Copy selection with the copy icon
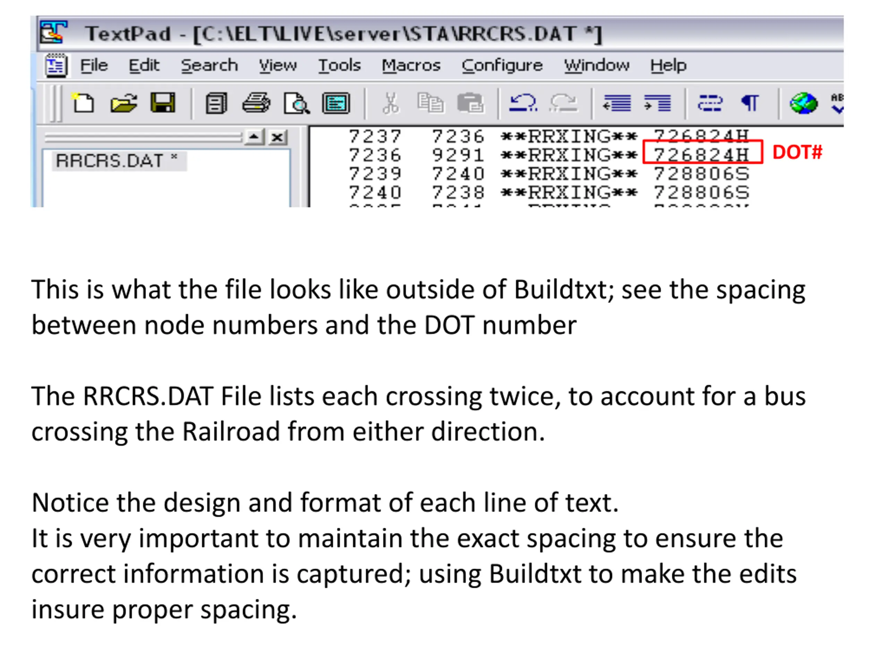Screen dimensions: 888x666 coord(430,103)
